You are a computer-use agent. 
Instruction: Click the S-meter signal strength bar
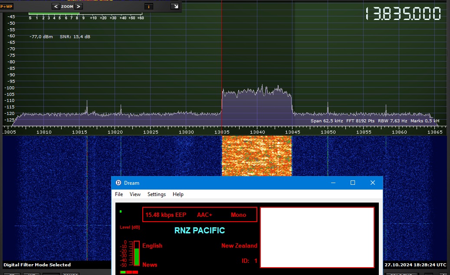(x=85, y=13)
